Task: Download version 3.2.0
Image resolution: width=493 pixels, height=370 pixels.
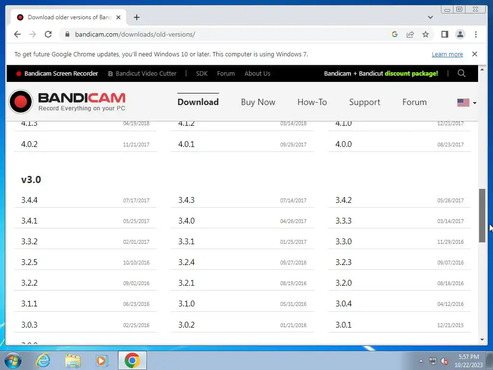Action: pos(399,283)
